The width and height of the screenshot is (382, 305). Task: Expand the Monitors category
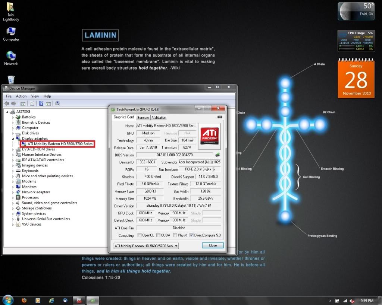(13, 187)
